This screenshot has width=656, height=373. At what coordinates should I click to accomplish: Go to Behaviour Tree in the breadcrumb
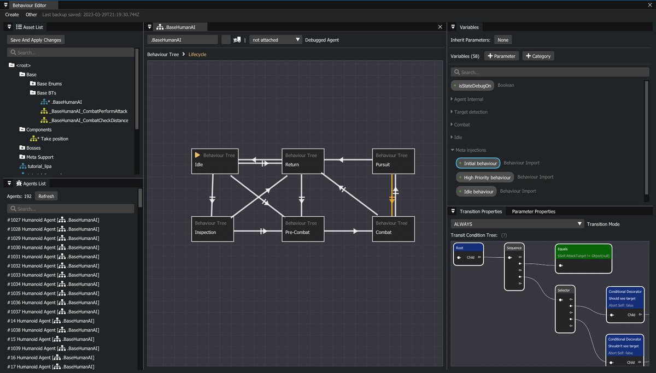pyautogui.click(x=163, y=55)
